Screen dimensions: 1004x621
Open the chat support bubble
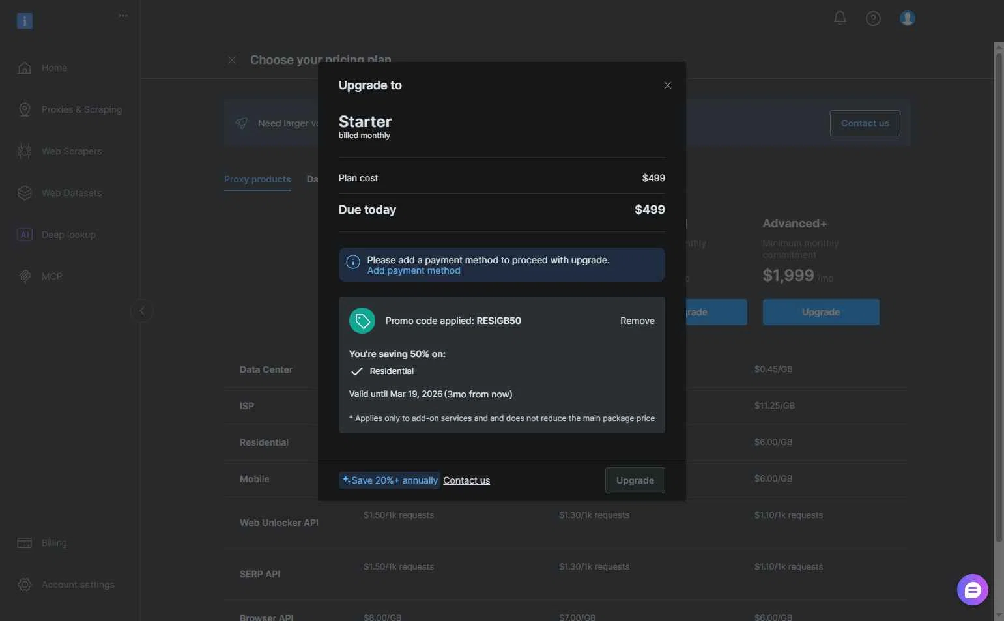click(x=972, y=590)
